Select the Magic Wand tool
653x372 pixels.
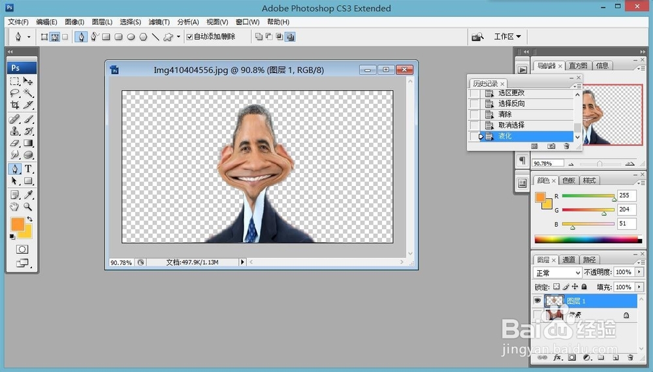tap(28, 93)
